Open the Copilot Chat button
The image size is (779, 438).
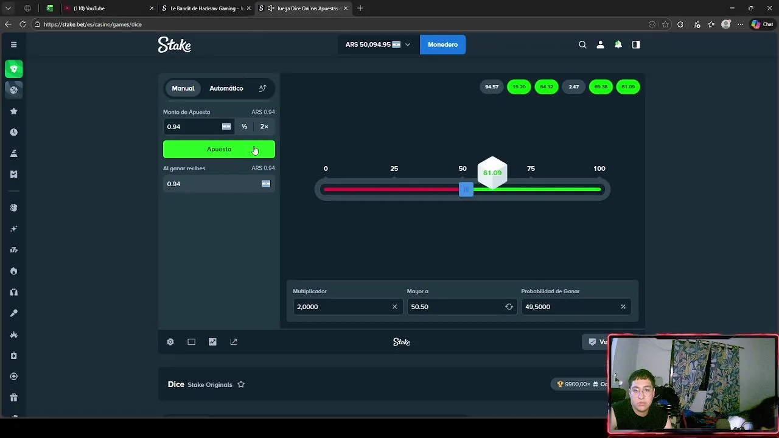(x=762, y=24)
